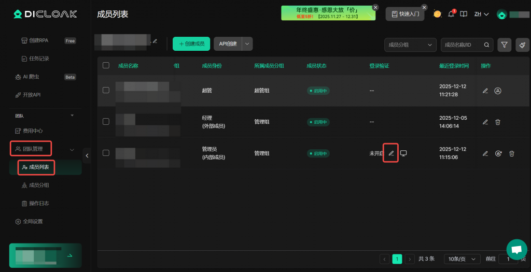Click the clear-filters brush icon
The width and height of the screenshot is (531, 272).
pos(522,45)
